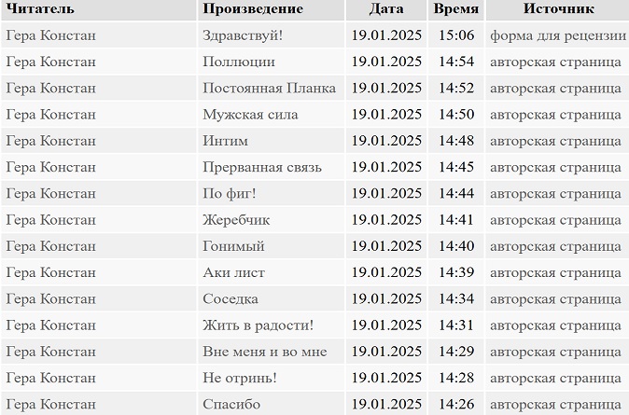Viewport: 629px width, 415px height.
Task: Open the work Вне меня и во мне
Action: (x=265, y=352)
